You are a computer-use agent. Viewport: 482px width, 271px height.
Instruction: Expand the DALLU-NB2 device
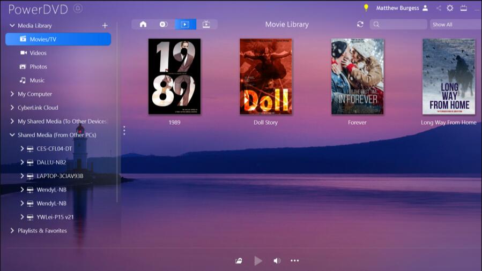22,162
